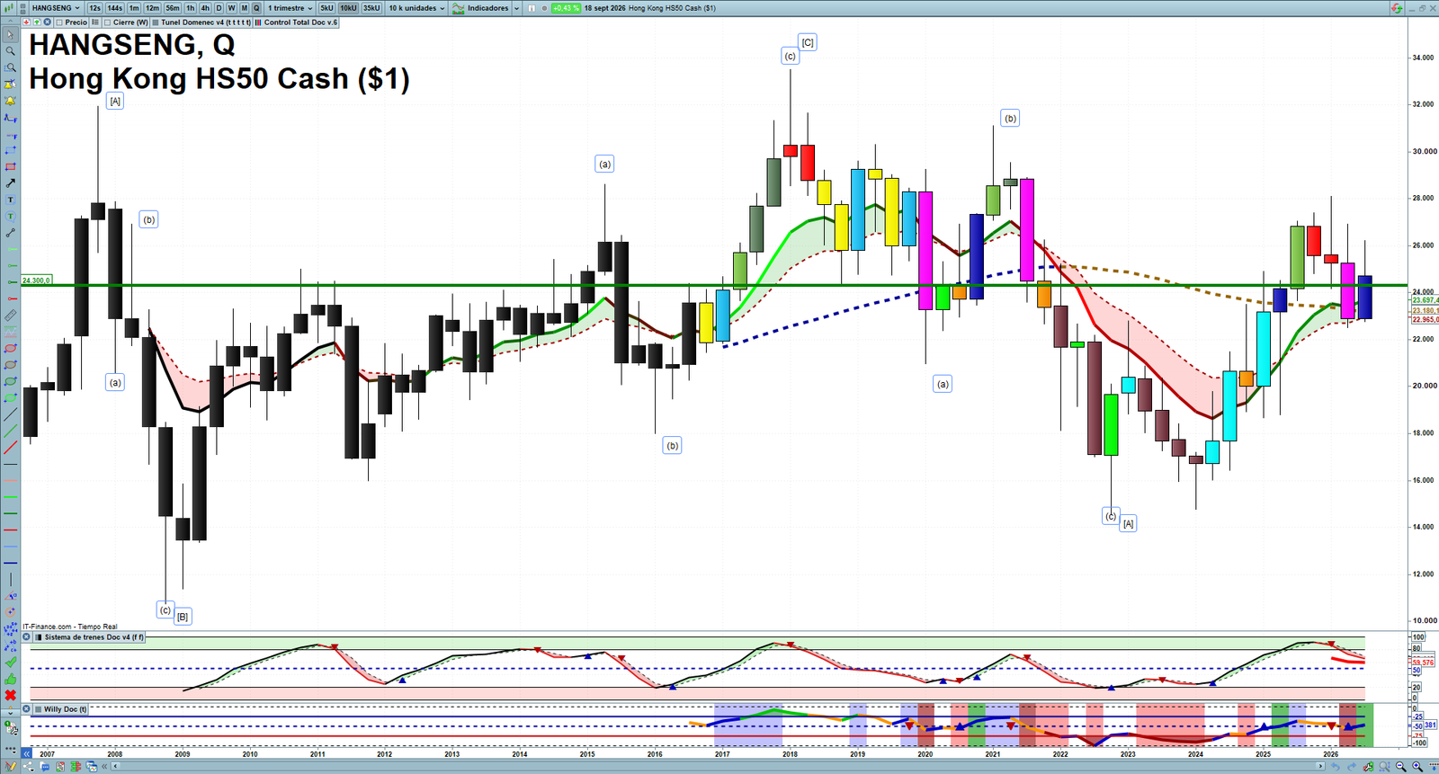Screen dimensions: 1439x774
Task: Set history to 10kU units
Action: pos(348,8)
